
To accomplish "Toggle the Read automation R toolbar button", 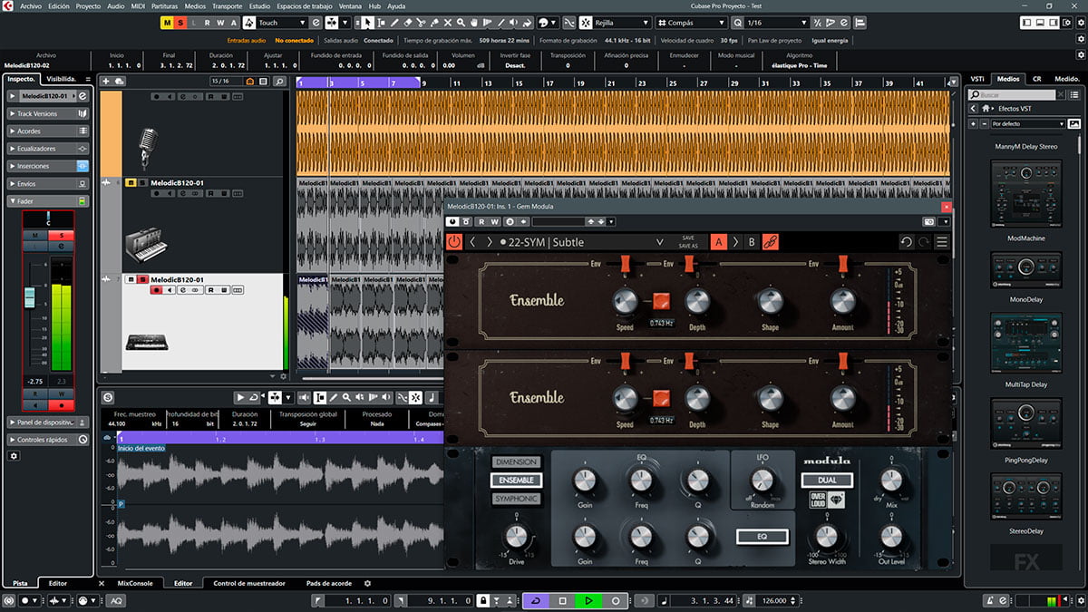I will tap(207, 22).
